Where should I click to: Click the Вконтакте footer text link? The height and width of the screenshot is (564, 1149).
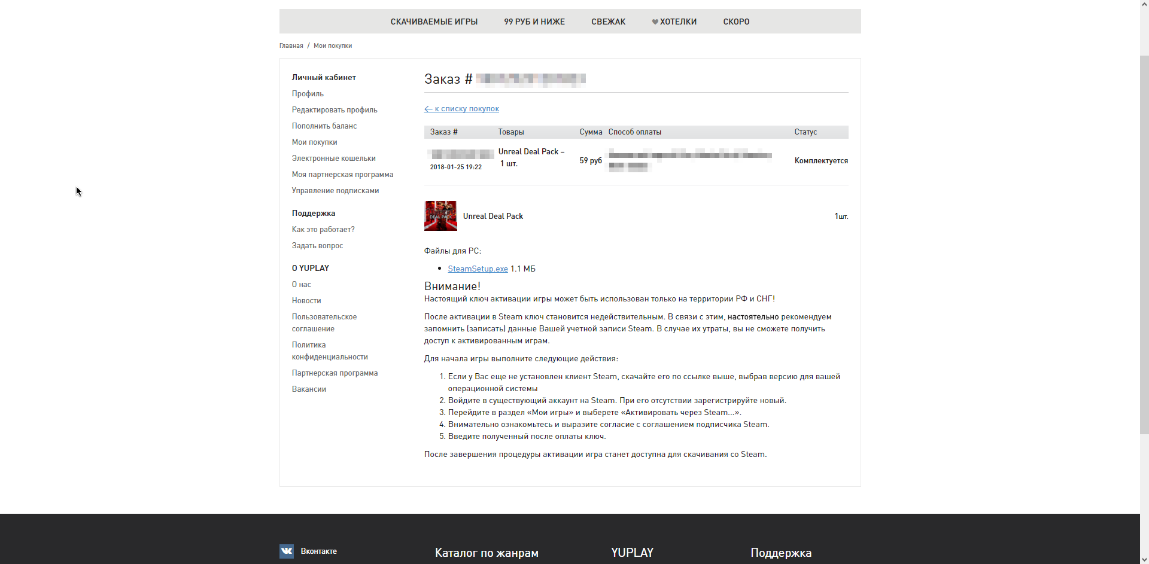tap(318, 551)
